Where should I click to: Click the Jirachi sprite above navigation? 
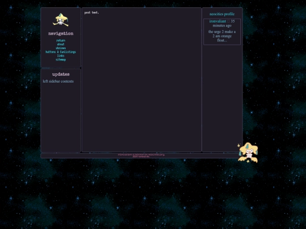(x=61, y=20)
